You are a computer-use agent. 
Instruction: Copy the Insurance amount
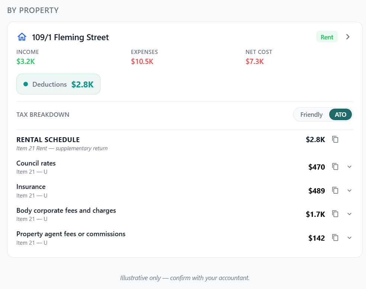coord(335,190)
